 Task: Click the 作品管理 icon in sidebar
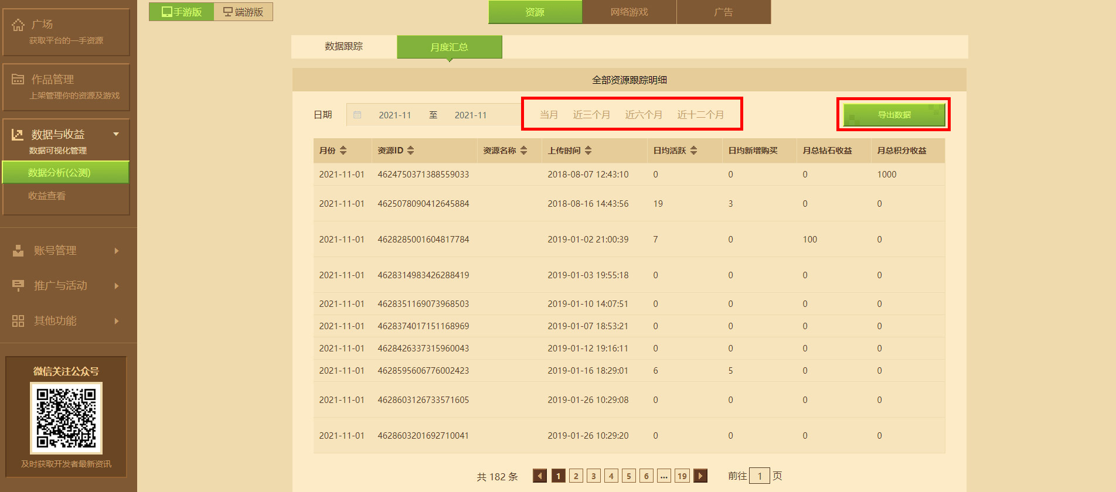[x=18, y=79]
